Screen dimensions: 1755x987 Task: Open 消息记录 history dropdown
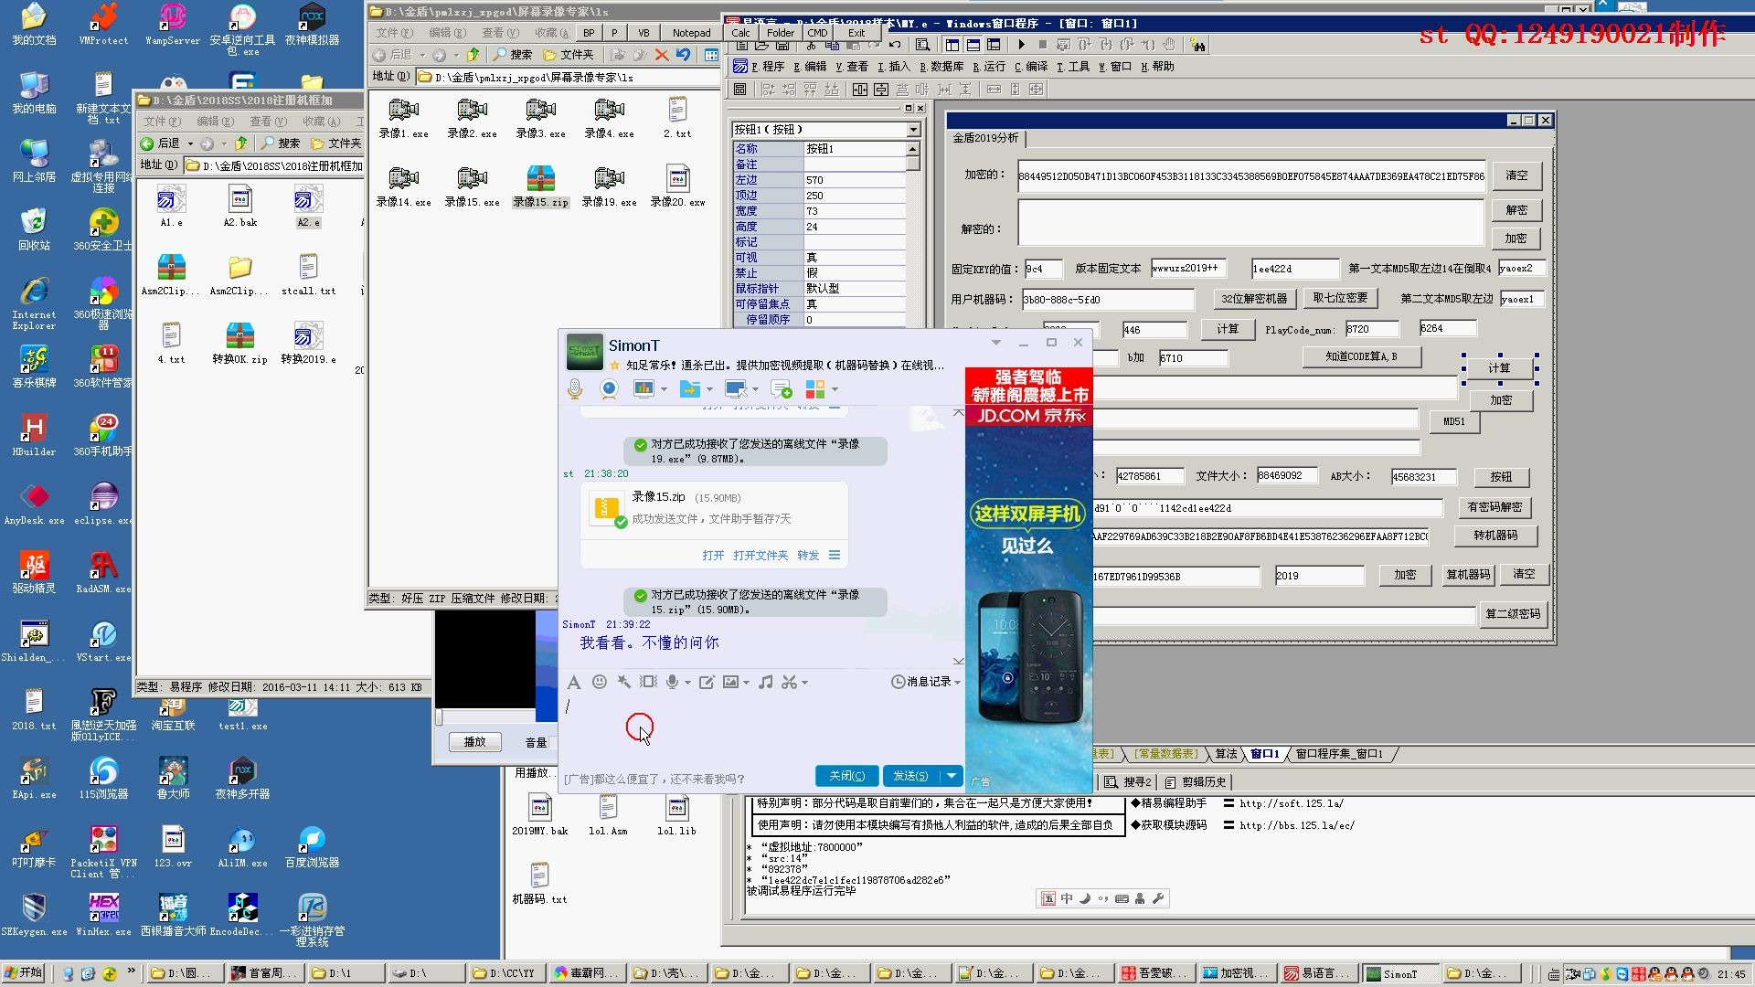point(926,682)
